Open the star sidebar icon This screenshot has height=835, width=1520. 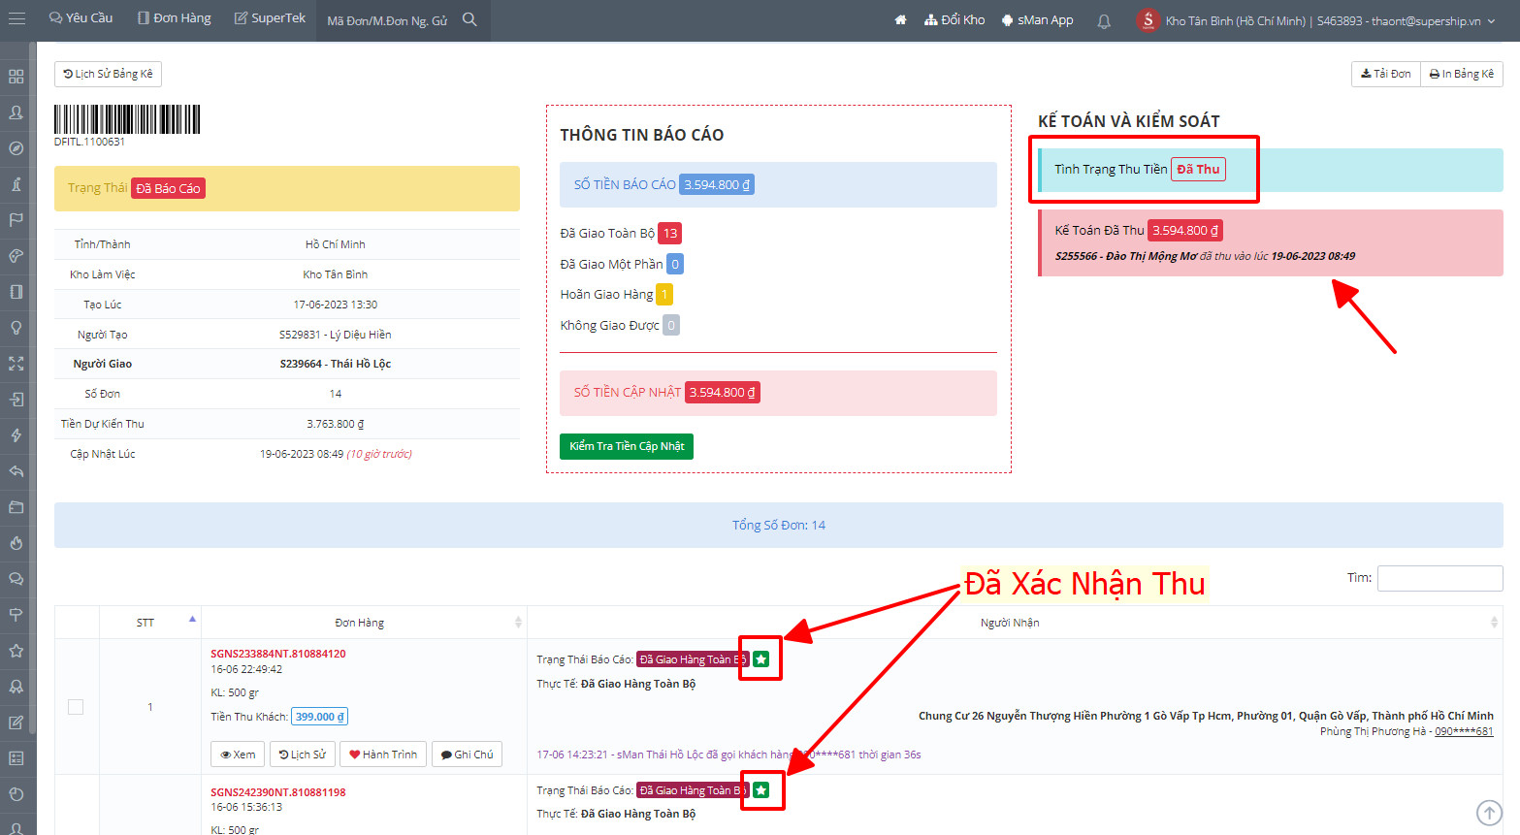(x=16, y=651)
